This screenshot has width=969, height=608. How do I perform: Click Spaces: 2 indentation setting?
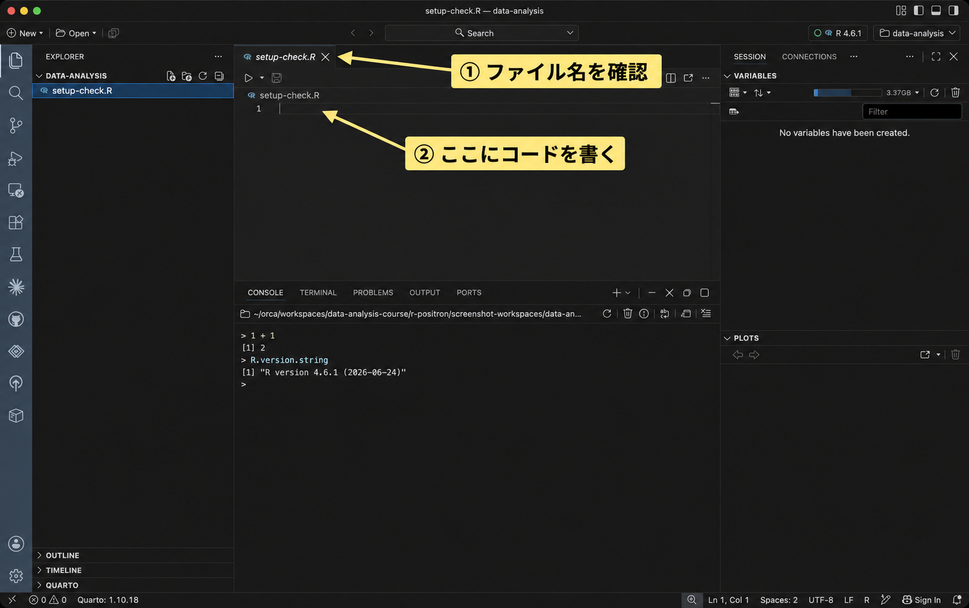click(x=779, y=600)
